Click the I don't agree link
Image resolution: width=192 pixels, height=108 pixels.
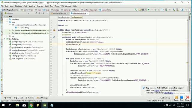(x=169, y=93)
